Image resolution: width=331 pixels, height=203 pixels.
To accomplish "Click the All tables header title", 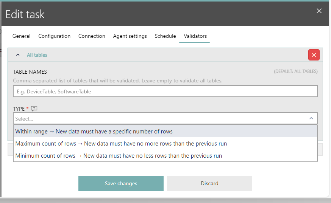I will tap(37, 55).
